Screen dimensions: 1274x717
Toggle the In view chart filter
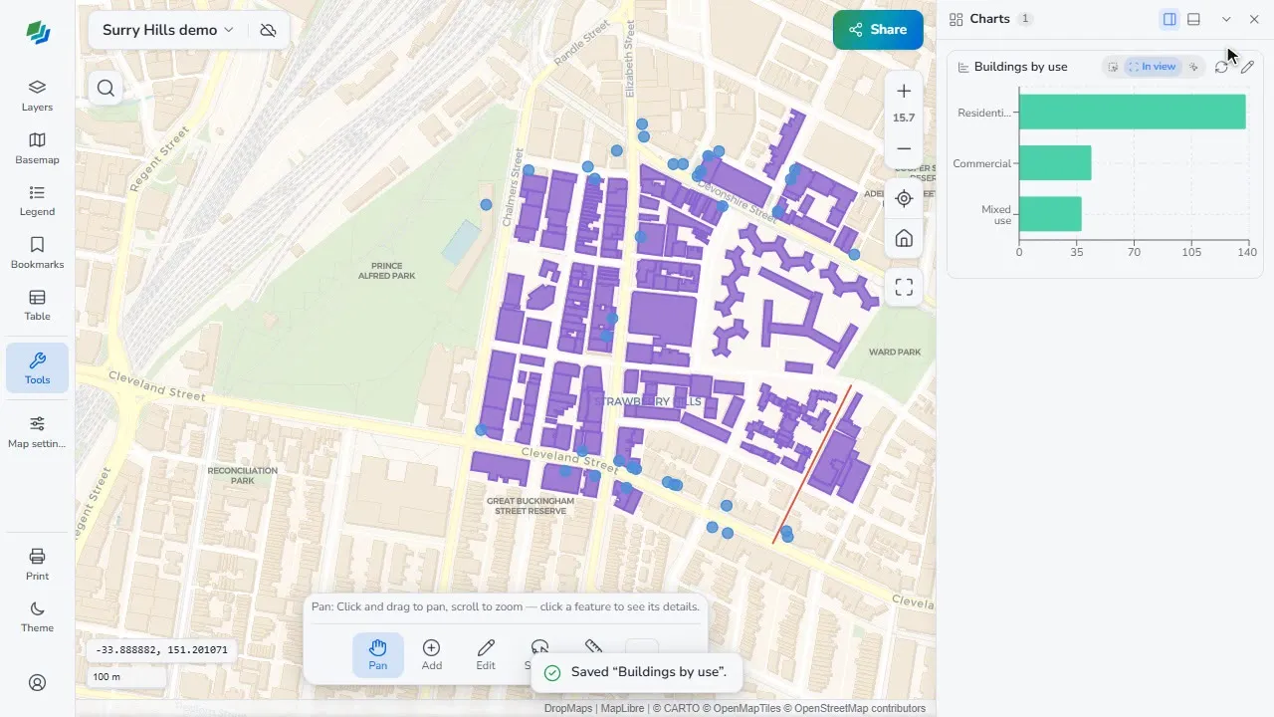(1153, 67)
